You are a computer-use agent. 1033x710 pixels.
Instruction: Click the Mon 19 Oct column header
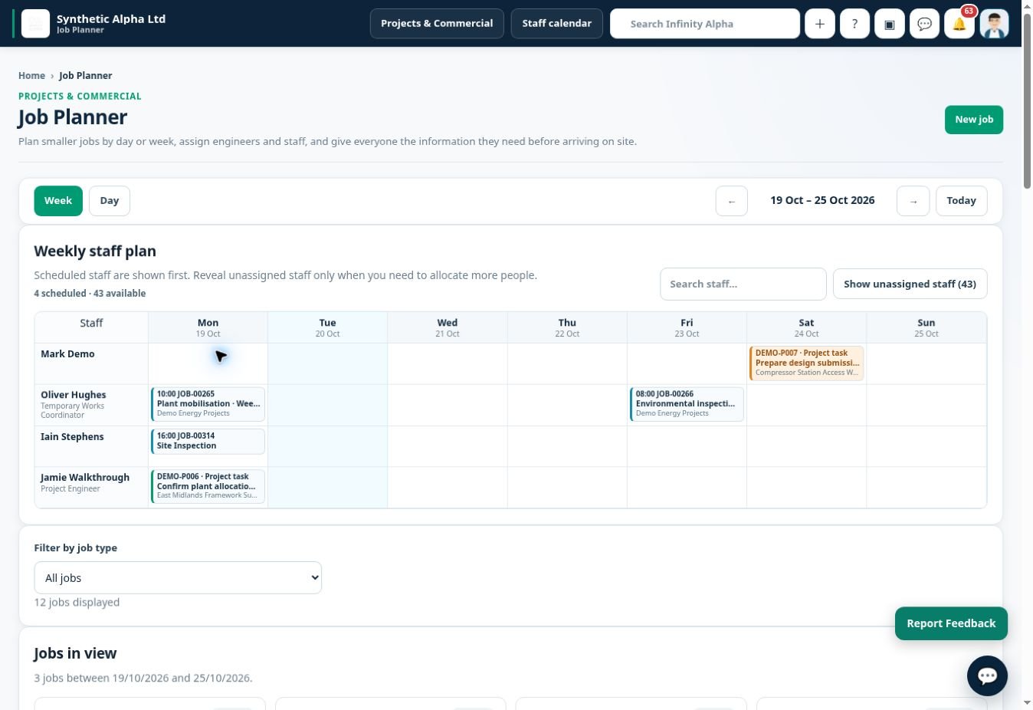click(x=208, y=327)
